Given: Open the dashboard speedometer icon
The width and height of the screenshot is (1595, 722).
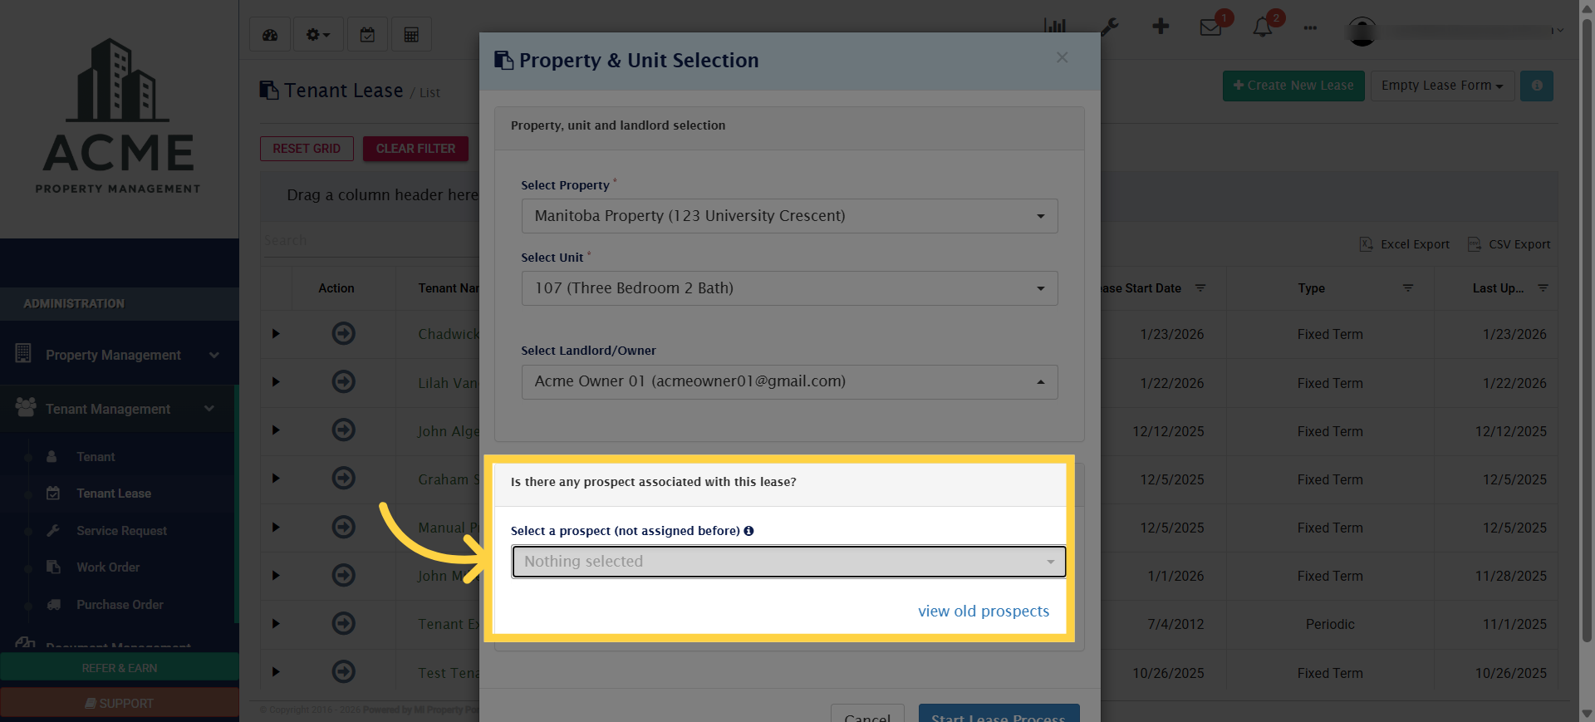Looking at the screenshot, I should point(270,34).
